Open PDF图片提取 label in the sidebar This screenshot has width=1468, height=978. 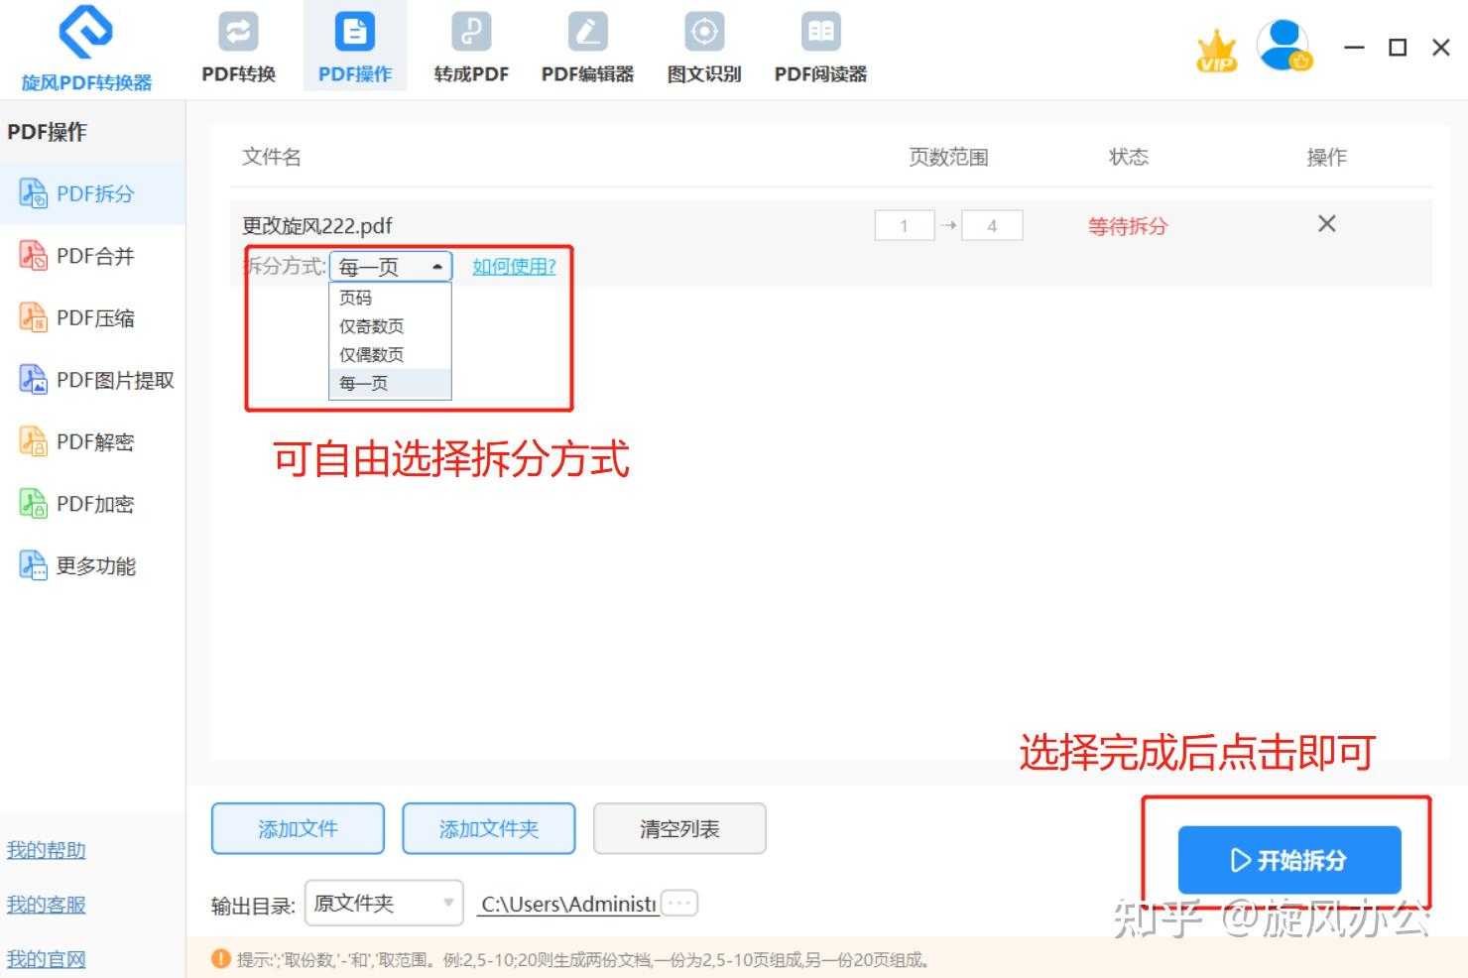click(x=115, y=380)
